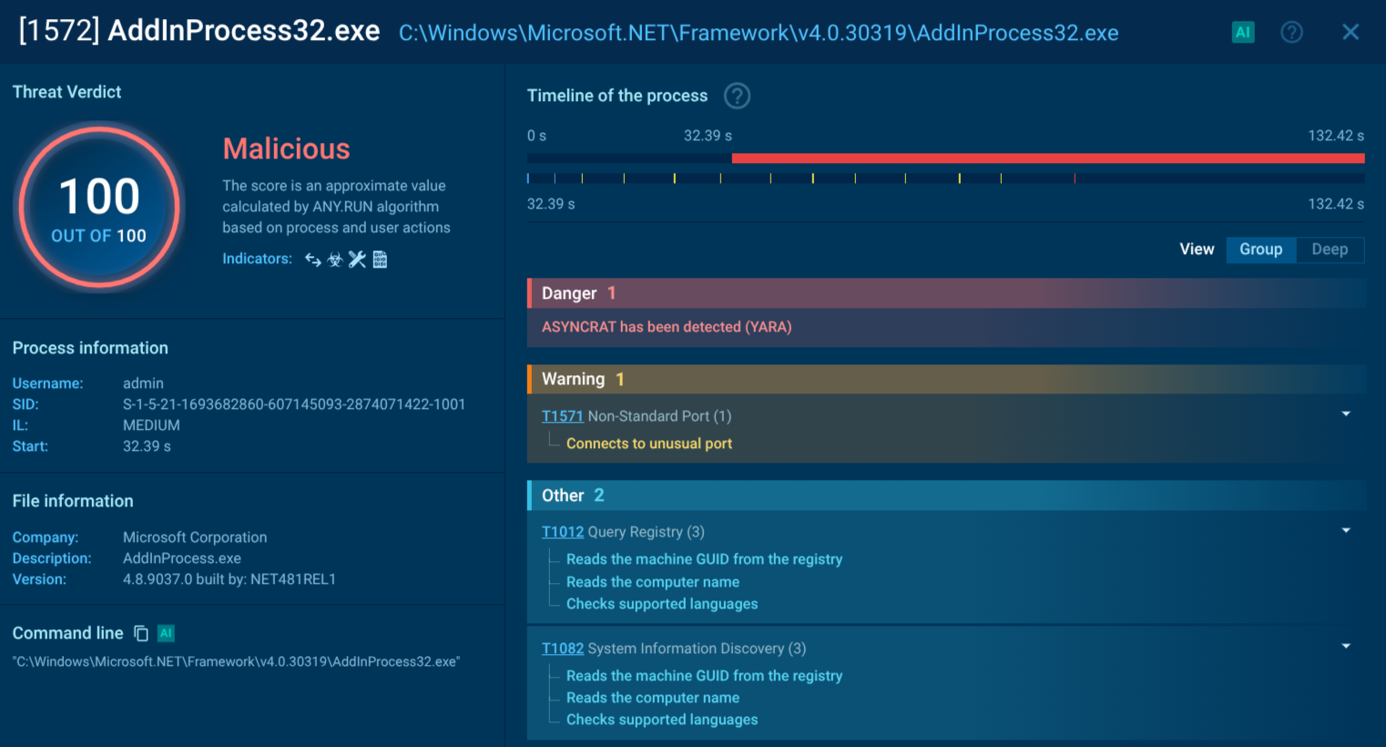Click the AI summary icon in the header

point(1243,32)
